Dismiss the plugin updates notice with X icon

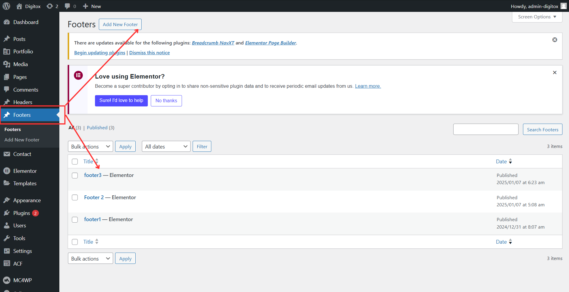point(554,40)
